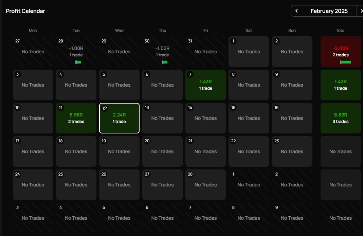Click the Total column header
The image size is (363, 236).
click(341, 30)
